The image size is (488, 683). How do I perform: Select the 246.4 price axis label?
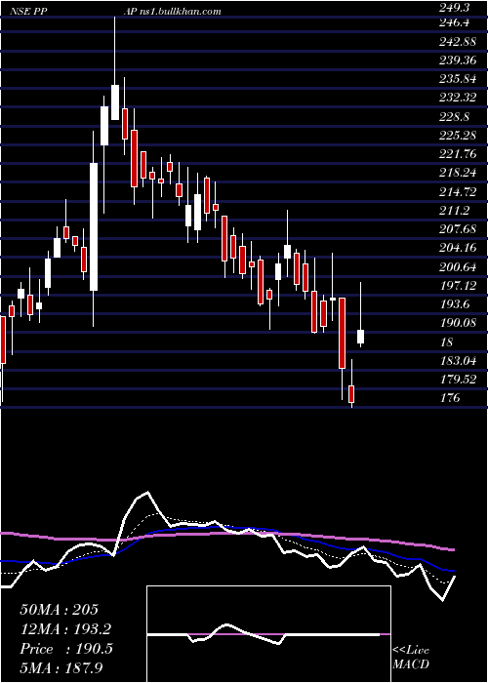[x=455, y=22]
